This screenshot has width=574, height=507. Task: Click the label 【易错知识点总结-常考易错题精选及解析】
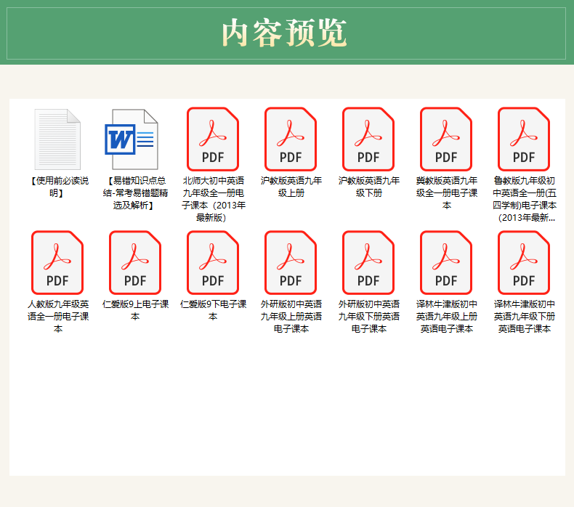(135, 193)
